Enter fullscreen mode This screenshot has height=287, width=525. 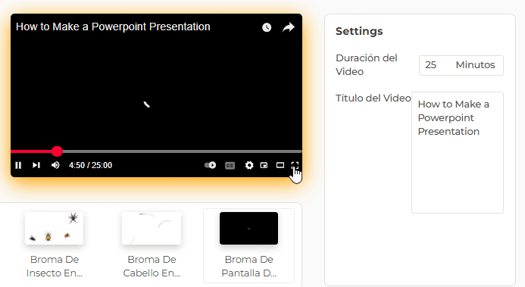click(x=295, y=165)
